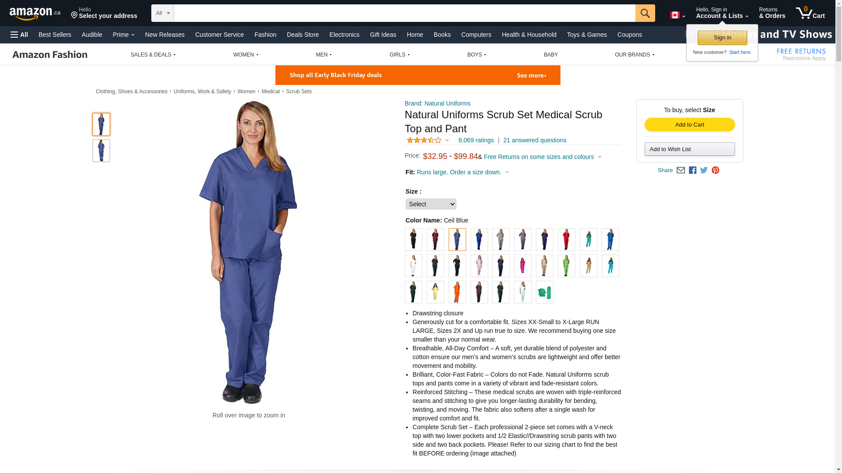Share the product on Facebook
Screen dimensions: 842x473
(x=692, y=170)
